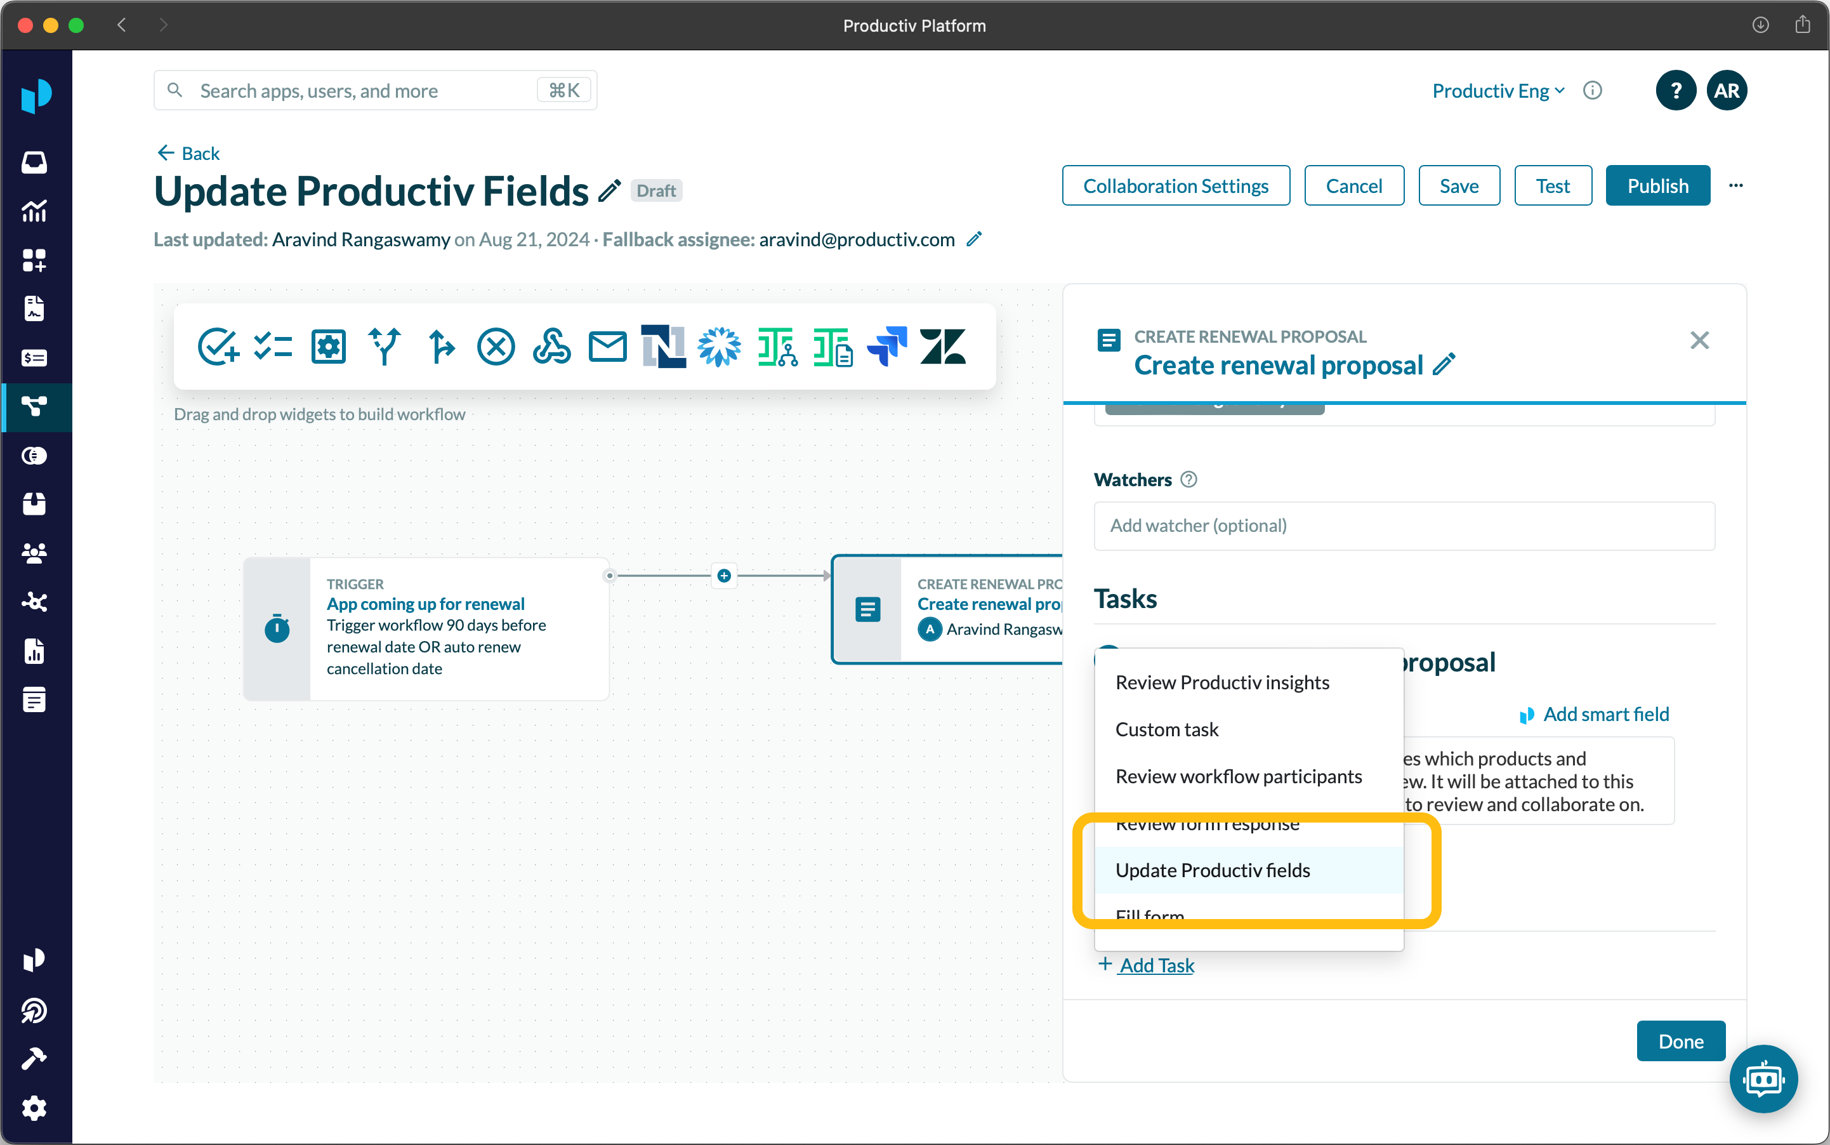1830x1145 pixels.
Task: Click the Zendesk widget icon in the toolbar
Action: click(x=942, y=347)
